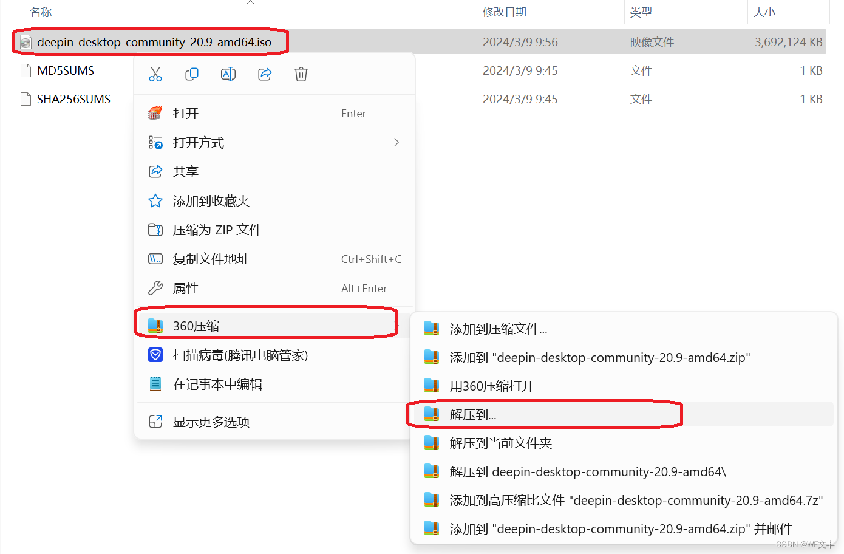
Task: Choose 扫描病毒(腾讯电脑管家)
Action: [x=274, y=355]
